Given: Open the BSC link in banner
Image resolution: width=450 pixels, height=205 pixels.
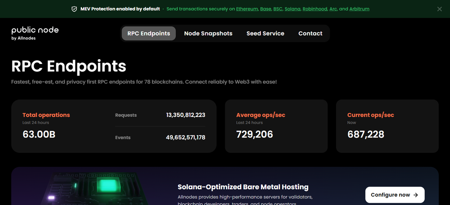Looking at the screenshot, I should click(278, 9).
